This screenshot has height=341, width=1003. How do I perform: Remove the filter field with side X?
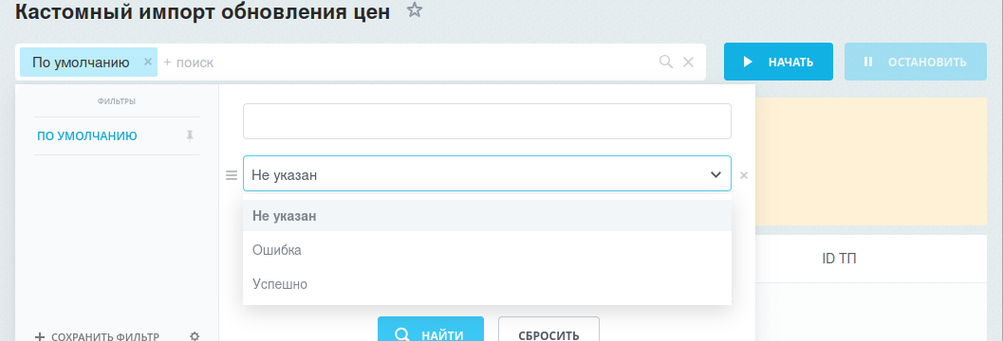click(744, 175)
